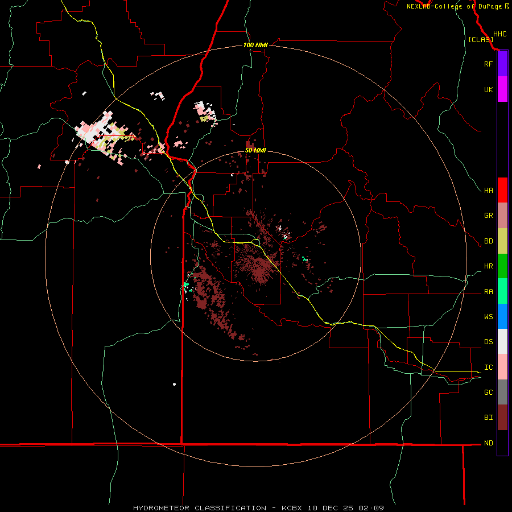Select the BI dark red legend swatch

pos(502,418)
